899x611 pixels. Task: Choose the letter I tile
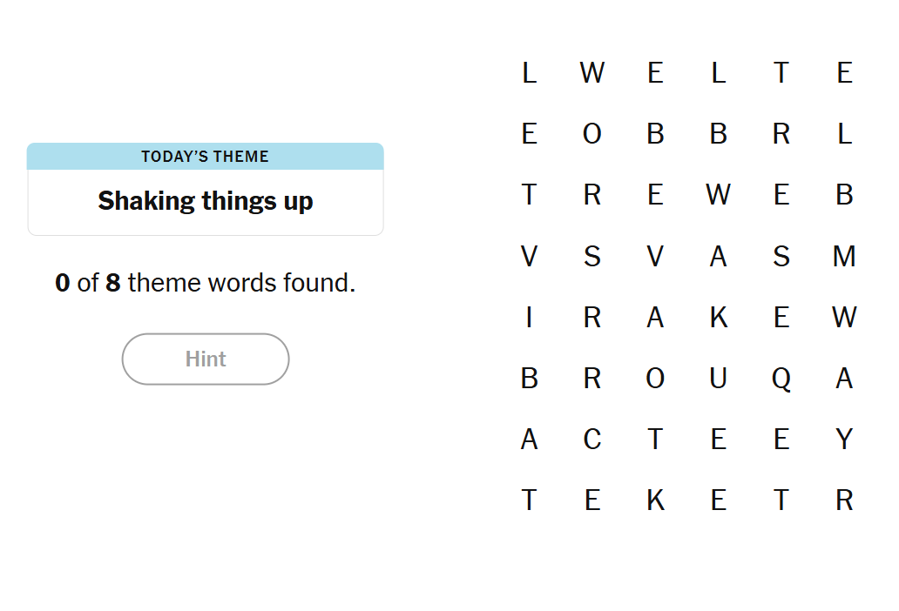529,318
